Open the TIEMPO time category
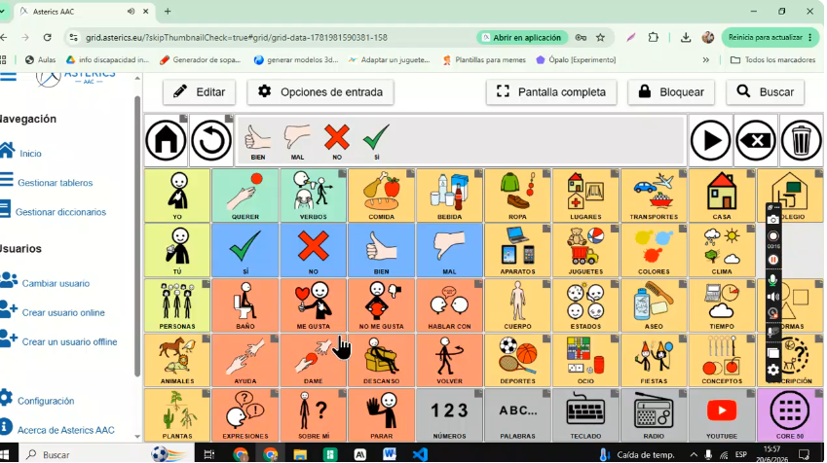The image size is (827, 463). 722,305
